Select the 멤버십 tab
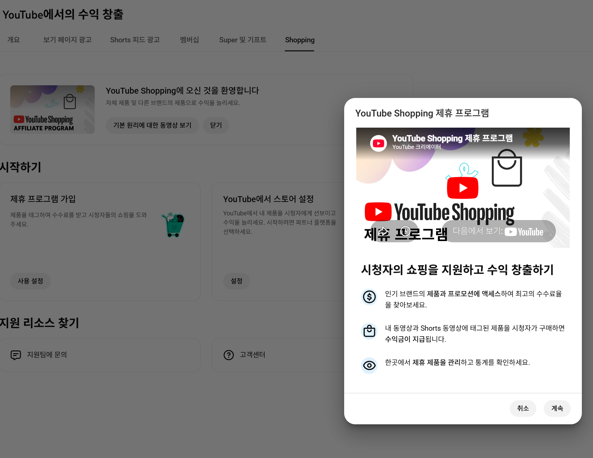The height and width of the screenshot is (458, 593). pos(189,40)
